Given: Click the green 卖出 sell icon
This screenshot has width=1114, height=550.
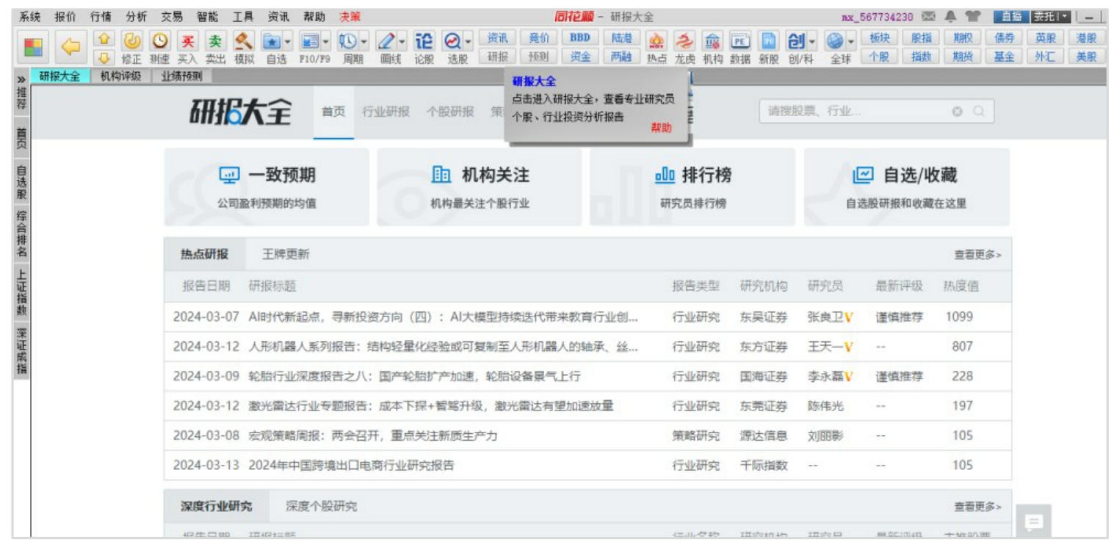Looking at the screenshot, I should pos(214,41).
